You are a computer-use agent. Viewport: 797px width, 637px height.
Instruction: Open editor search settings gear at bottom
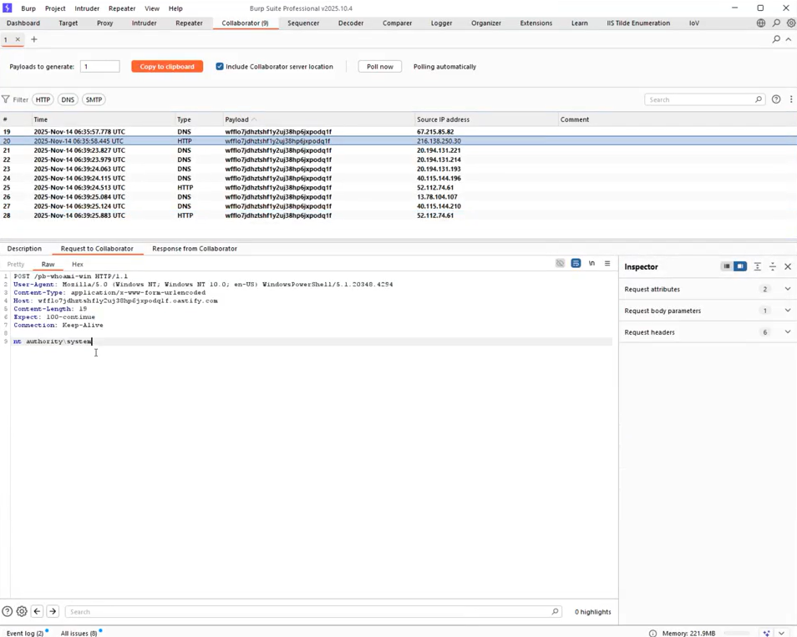pos(22,612)
